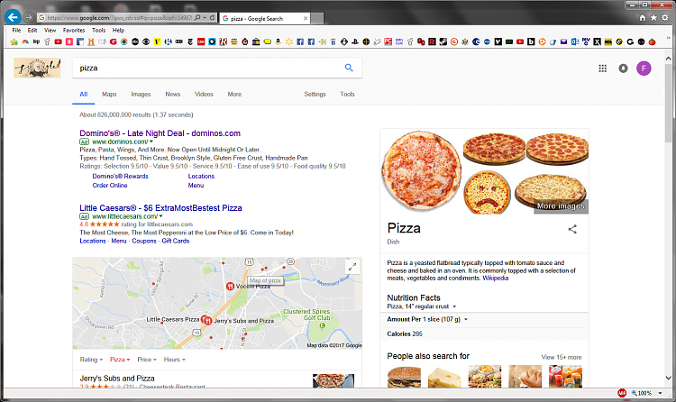Screen dimensions: 676x402
Task: Click View 15+ more link
Action: click(x=562, y=357)
